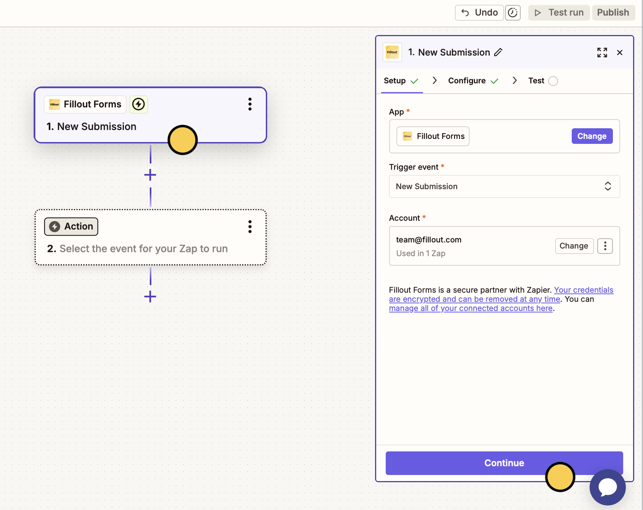This screenshot has height=510, width=643.
Task: Open version history clock icon
Action: [513, 13]
